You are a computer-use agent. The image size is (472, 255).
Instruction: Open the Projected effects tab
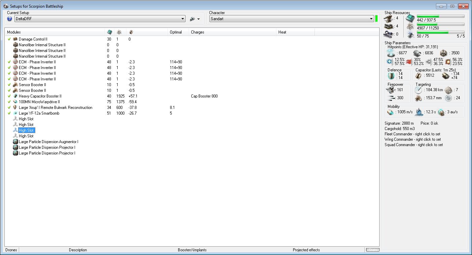306,250
